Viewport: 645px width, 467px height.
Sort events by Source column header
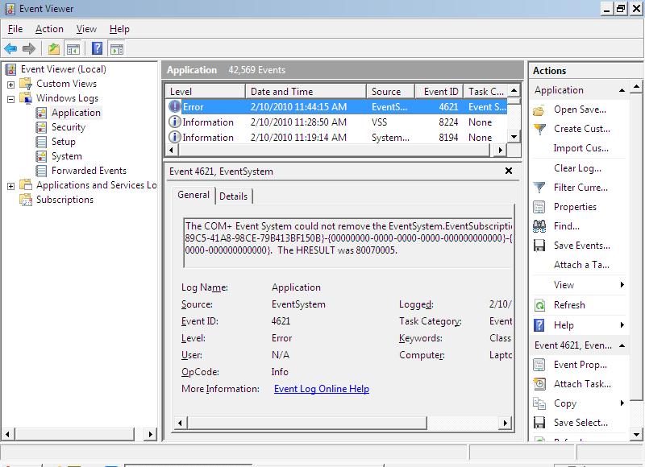click(390, 92)
